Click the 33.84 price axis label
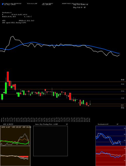The width and height of the screenshot is (126, 166). pos(122,91)
